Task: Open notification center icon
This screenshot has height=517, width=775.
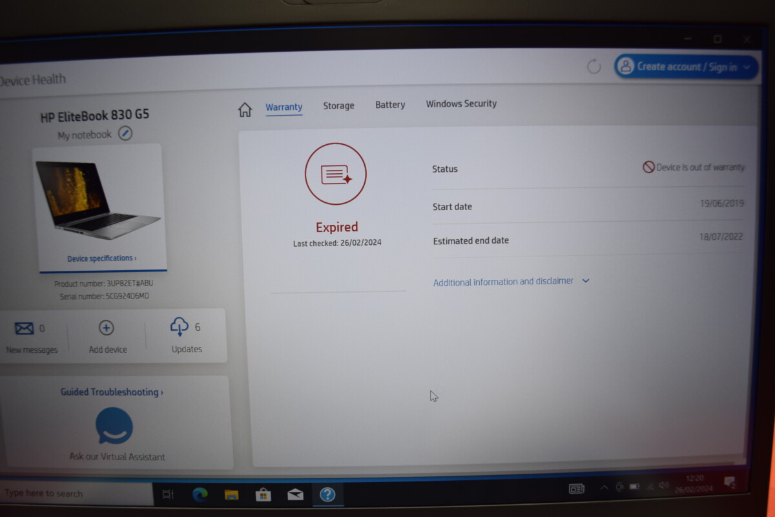Action: [730, 482]
